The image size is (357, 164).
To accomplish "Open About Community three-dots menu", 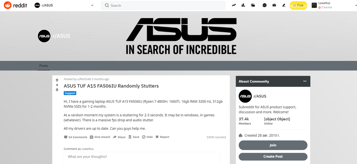I will (304, 81).
